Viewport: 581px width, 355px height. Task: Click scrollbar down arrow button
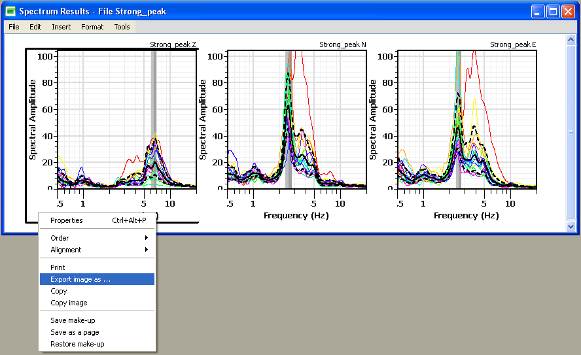coord(571,226)
